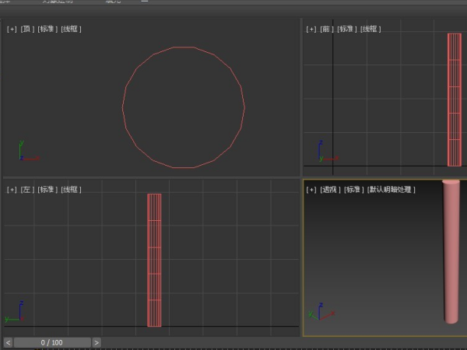
Task: Click the 0 / 100 time slider
Action: [x=52, y=342]
